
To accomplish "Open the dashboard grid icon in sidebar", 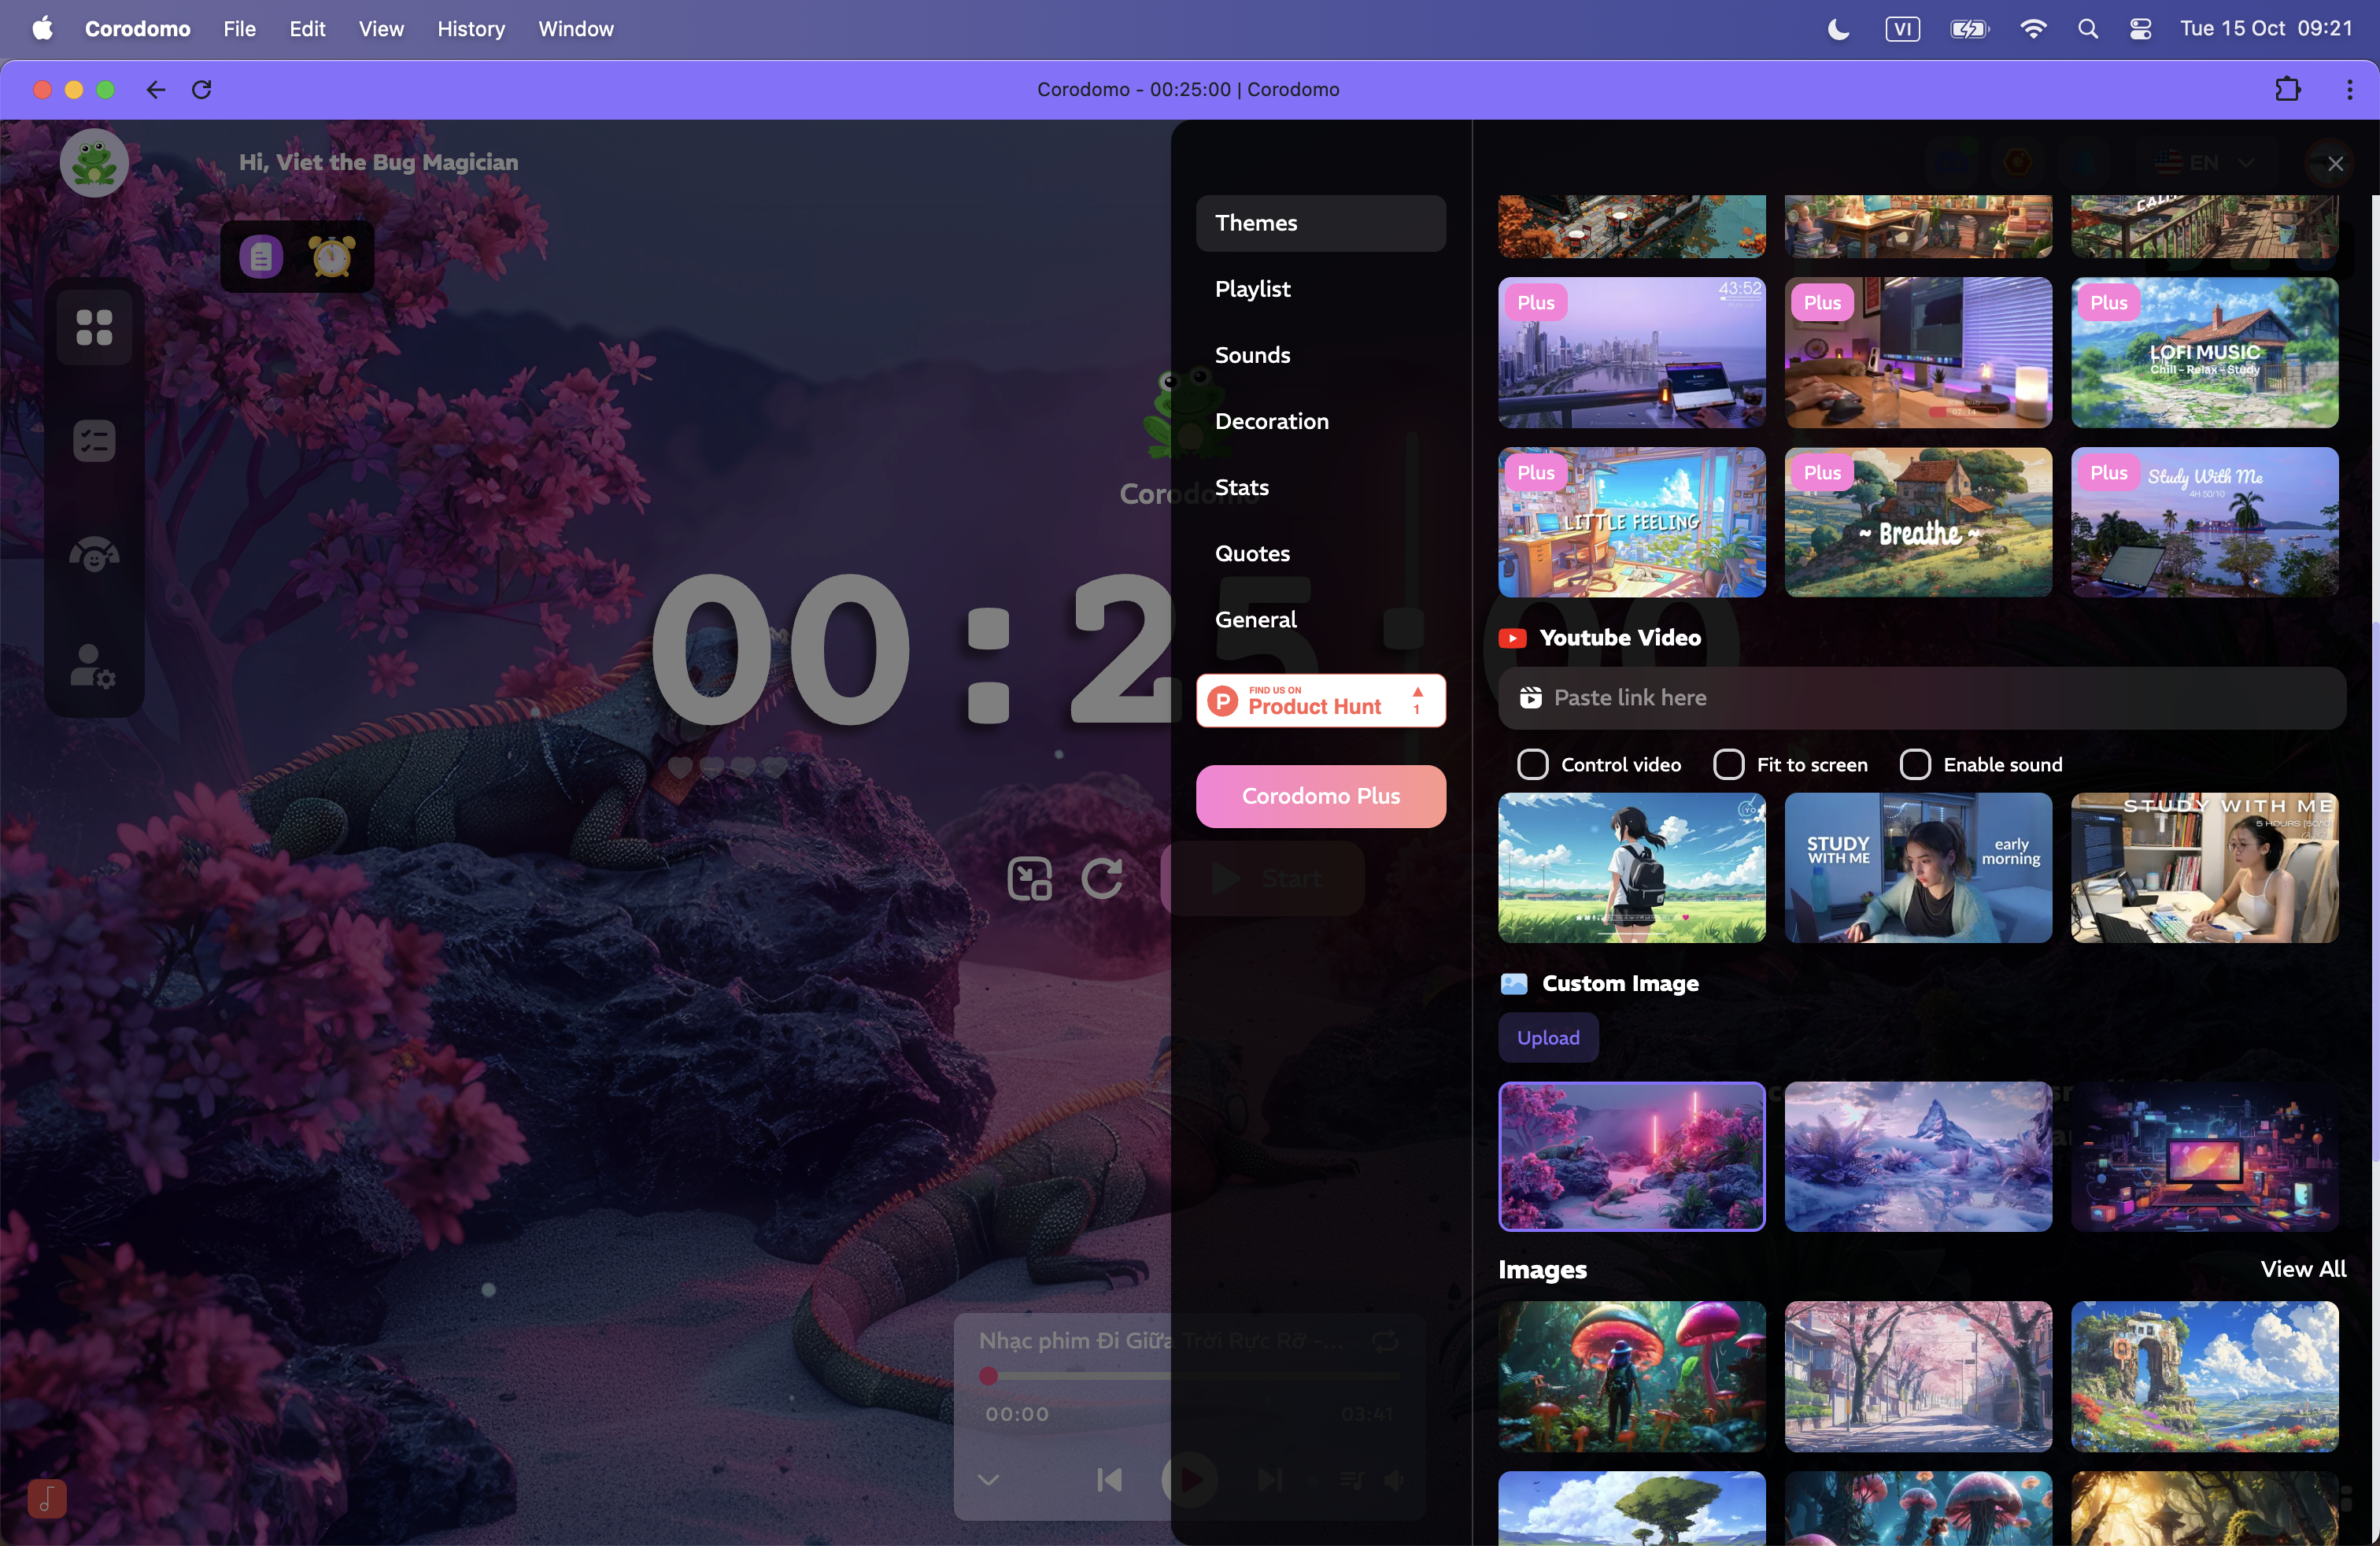I will [x=94, y=326].
